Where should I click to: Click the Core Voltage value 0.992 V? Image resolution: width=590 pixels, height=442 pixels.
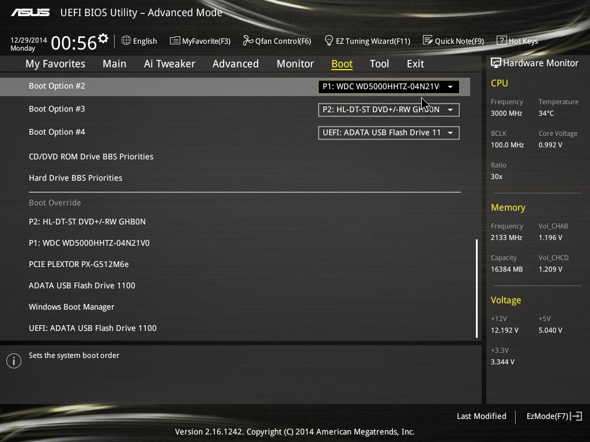click(x=550, y=145)
